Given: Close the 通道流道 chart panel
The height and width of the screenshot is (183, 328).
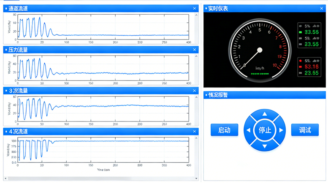Looking at the screenshot, I should (195, 8).
